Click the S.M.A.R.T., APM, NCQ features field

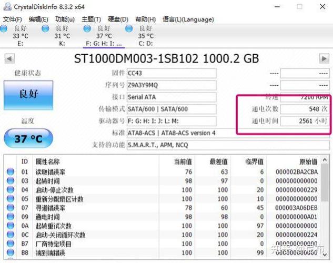(x=228, y=145)
